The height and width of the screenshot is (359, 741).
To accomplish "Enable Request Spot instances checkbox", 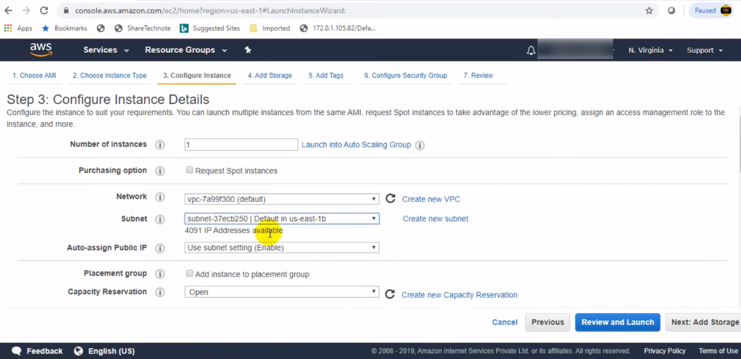I will click(x=190, y=170).
